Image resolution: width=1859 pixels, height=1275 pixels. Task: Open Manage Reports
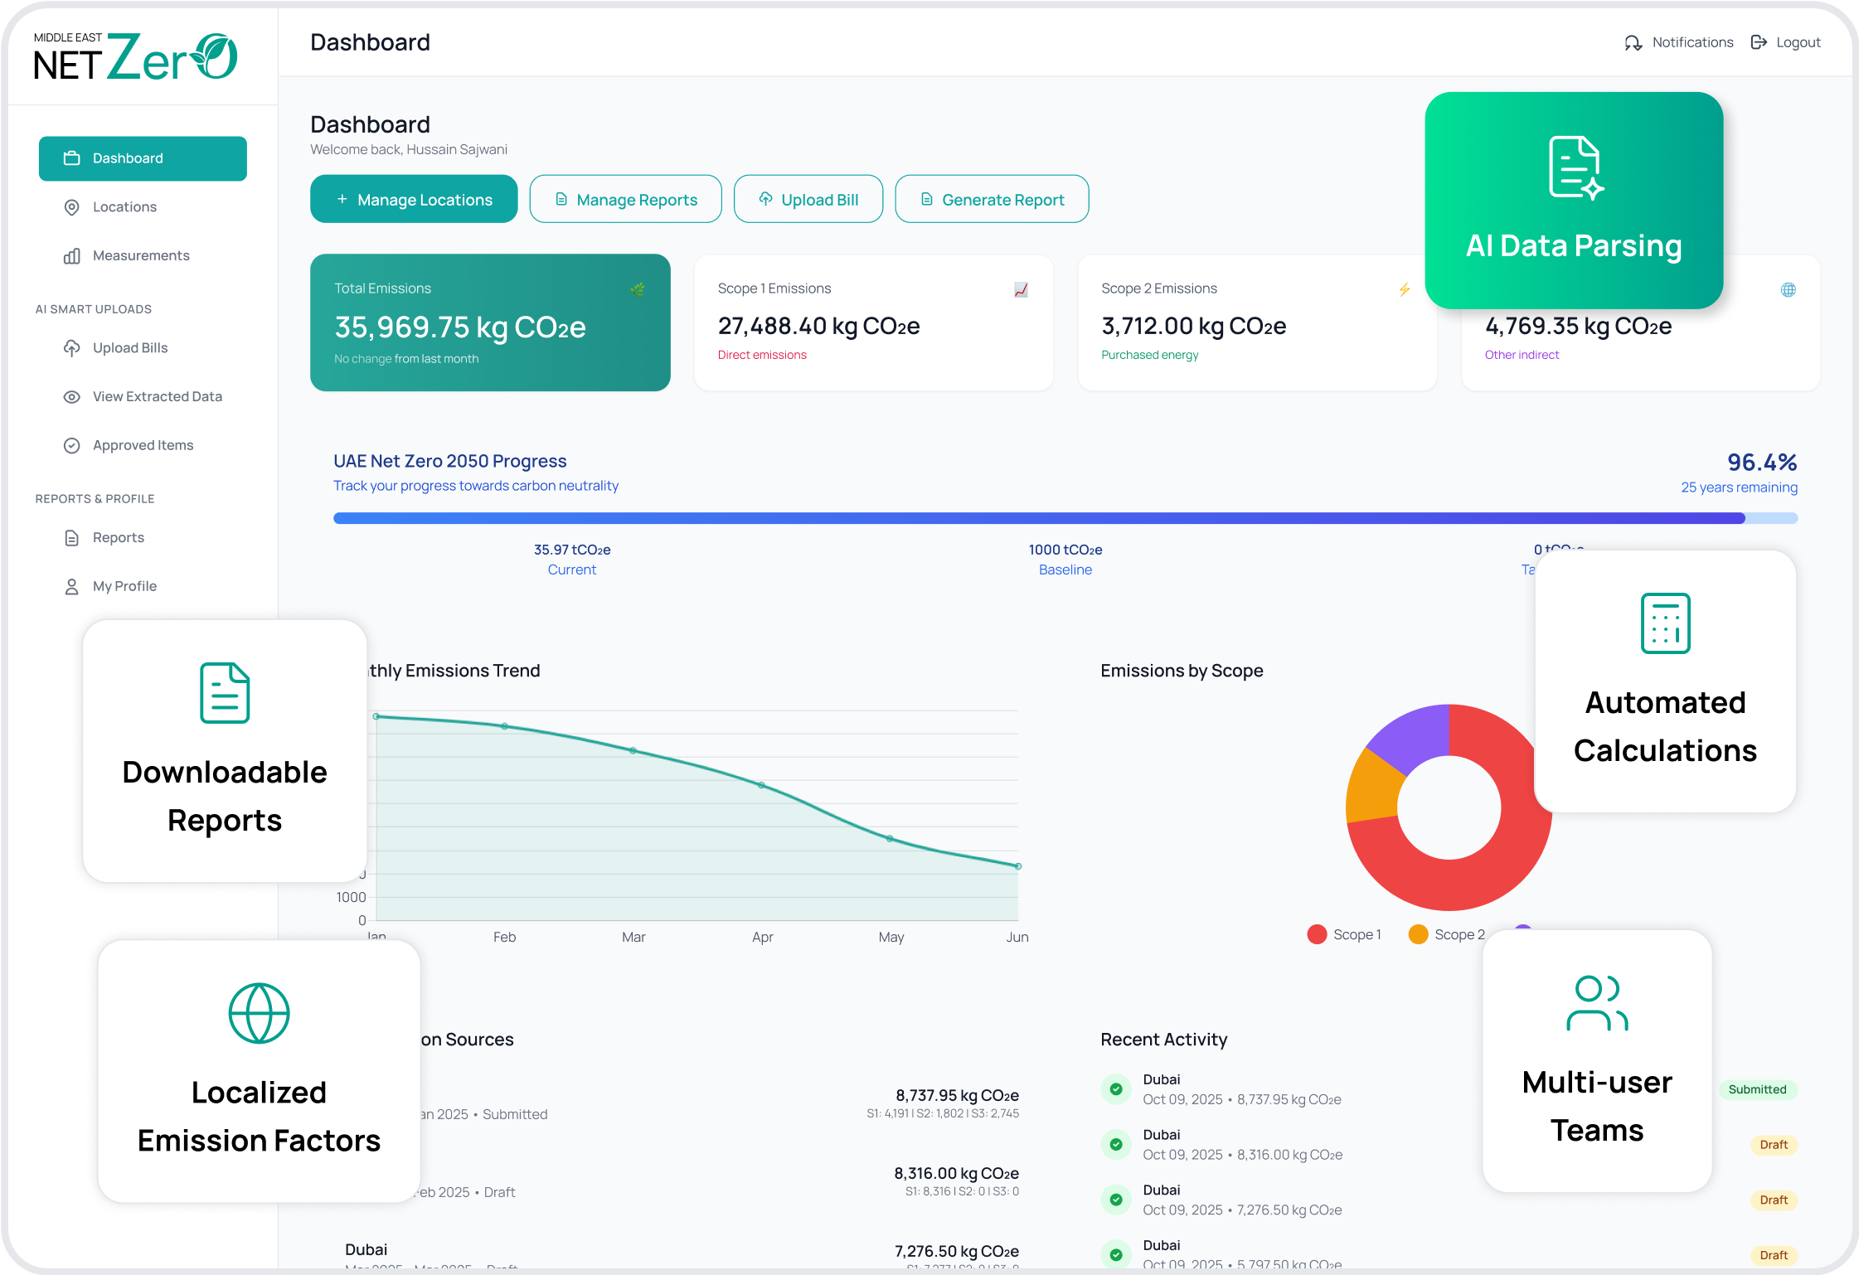tap(625, 199)
